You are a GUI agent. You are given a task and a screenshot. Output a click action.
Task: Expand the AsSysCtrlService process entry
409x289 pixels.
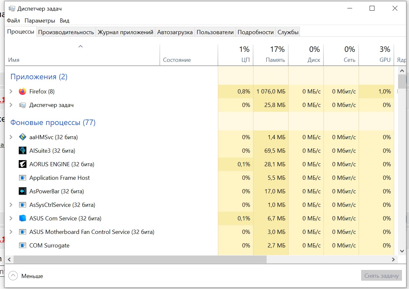tap(11, 205)
